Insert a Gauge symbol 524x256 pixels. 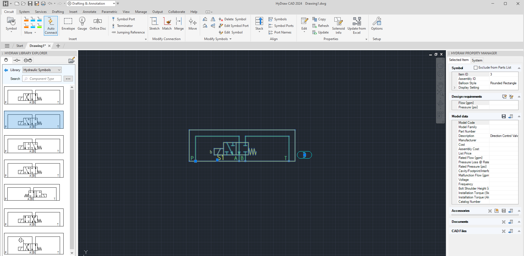click(x=82, y=24)
